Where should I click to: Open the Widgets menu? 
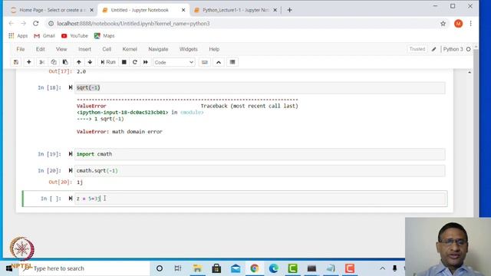coord(189,49)
